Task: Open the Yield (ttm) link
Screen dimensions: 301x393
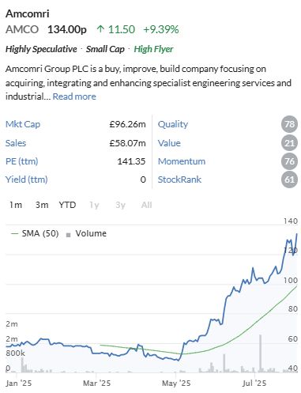Action: pos(27,179)
